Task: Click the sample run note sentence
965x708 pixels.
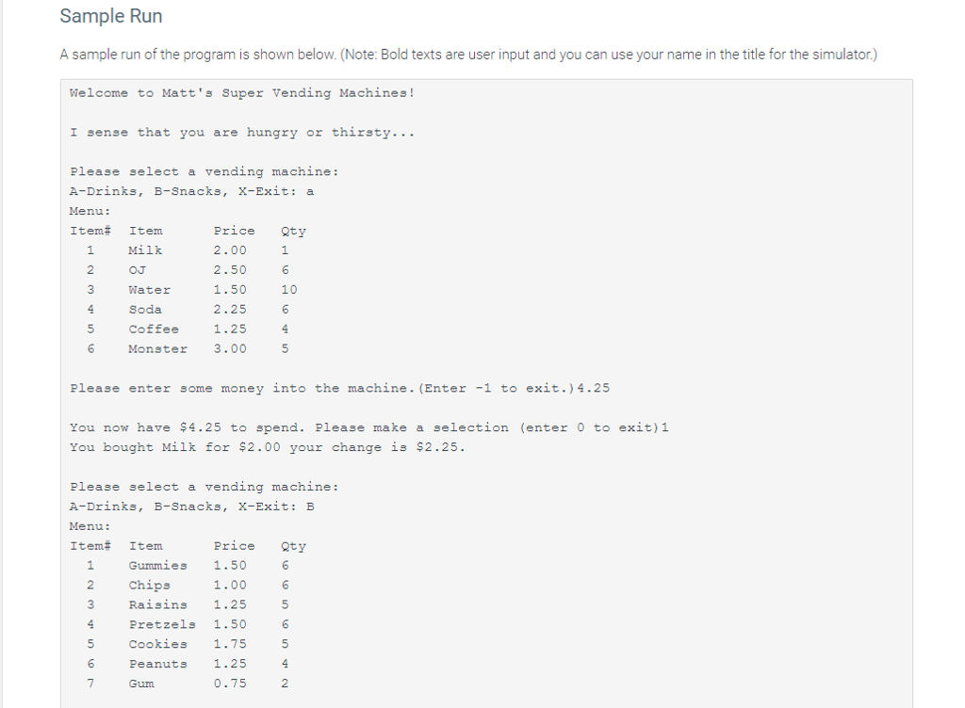Action: coord(468,55)
